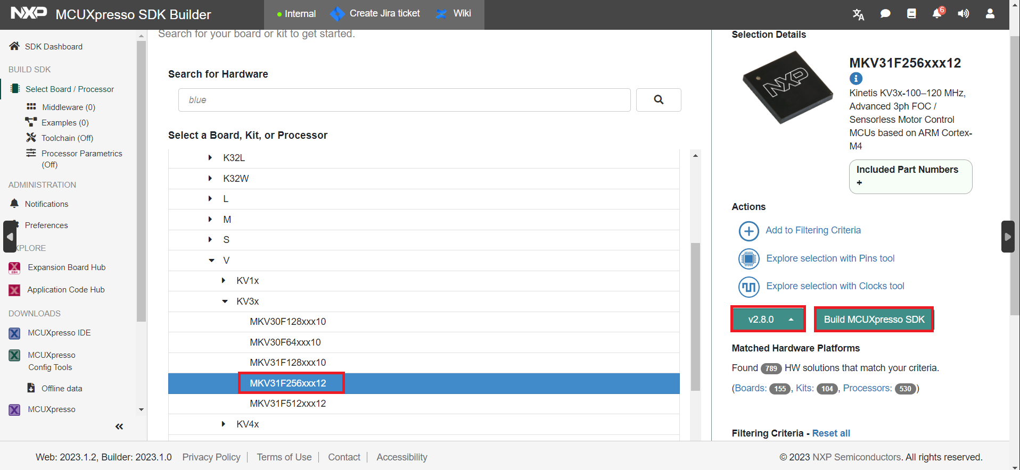
Task: Click Reset all filtering criteria link
Action: tap(831, 433)
